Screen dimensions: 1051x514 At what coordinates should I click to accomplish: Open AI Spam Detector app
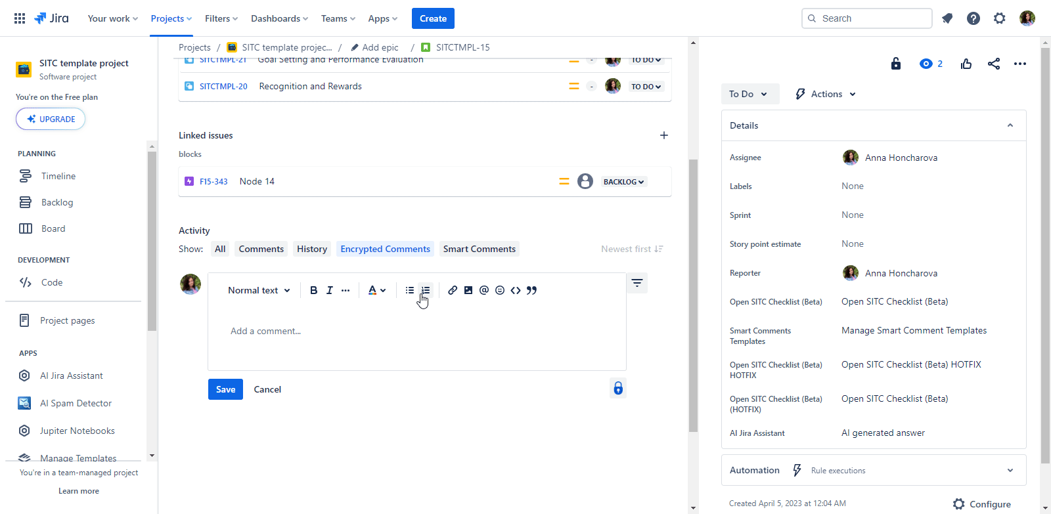click(76, 403)
